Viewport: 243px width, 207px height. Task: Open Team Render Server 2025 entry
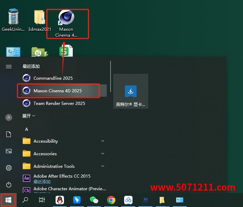coord(59,103)
